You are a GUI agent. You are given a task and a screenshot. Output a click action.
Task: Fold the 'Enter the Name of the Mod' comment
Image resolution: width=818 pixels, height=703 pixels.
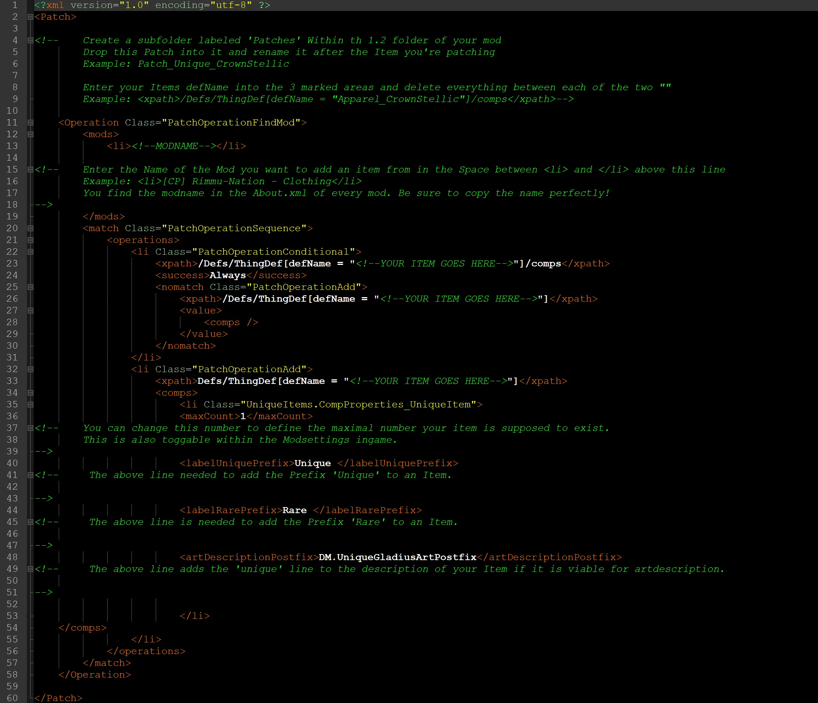(x=30, y=170)
